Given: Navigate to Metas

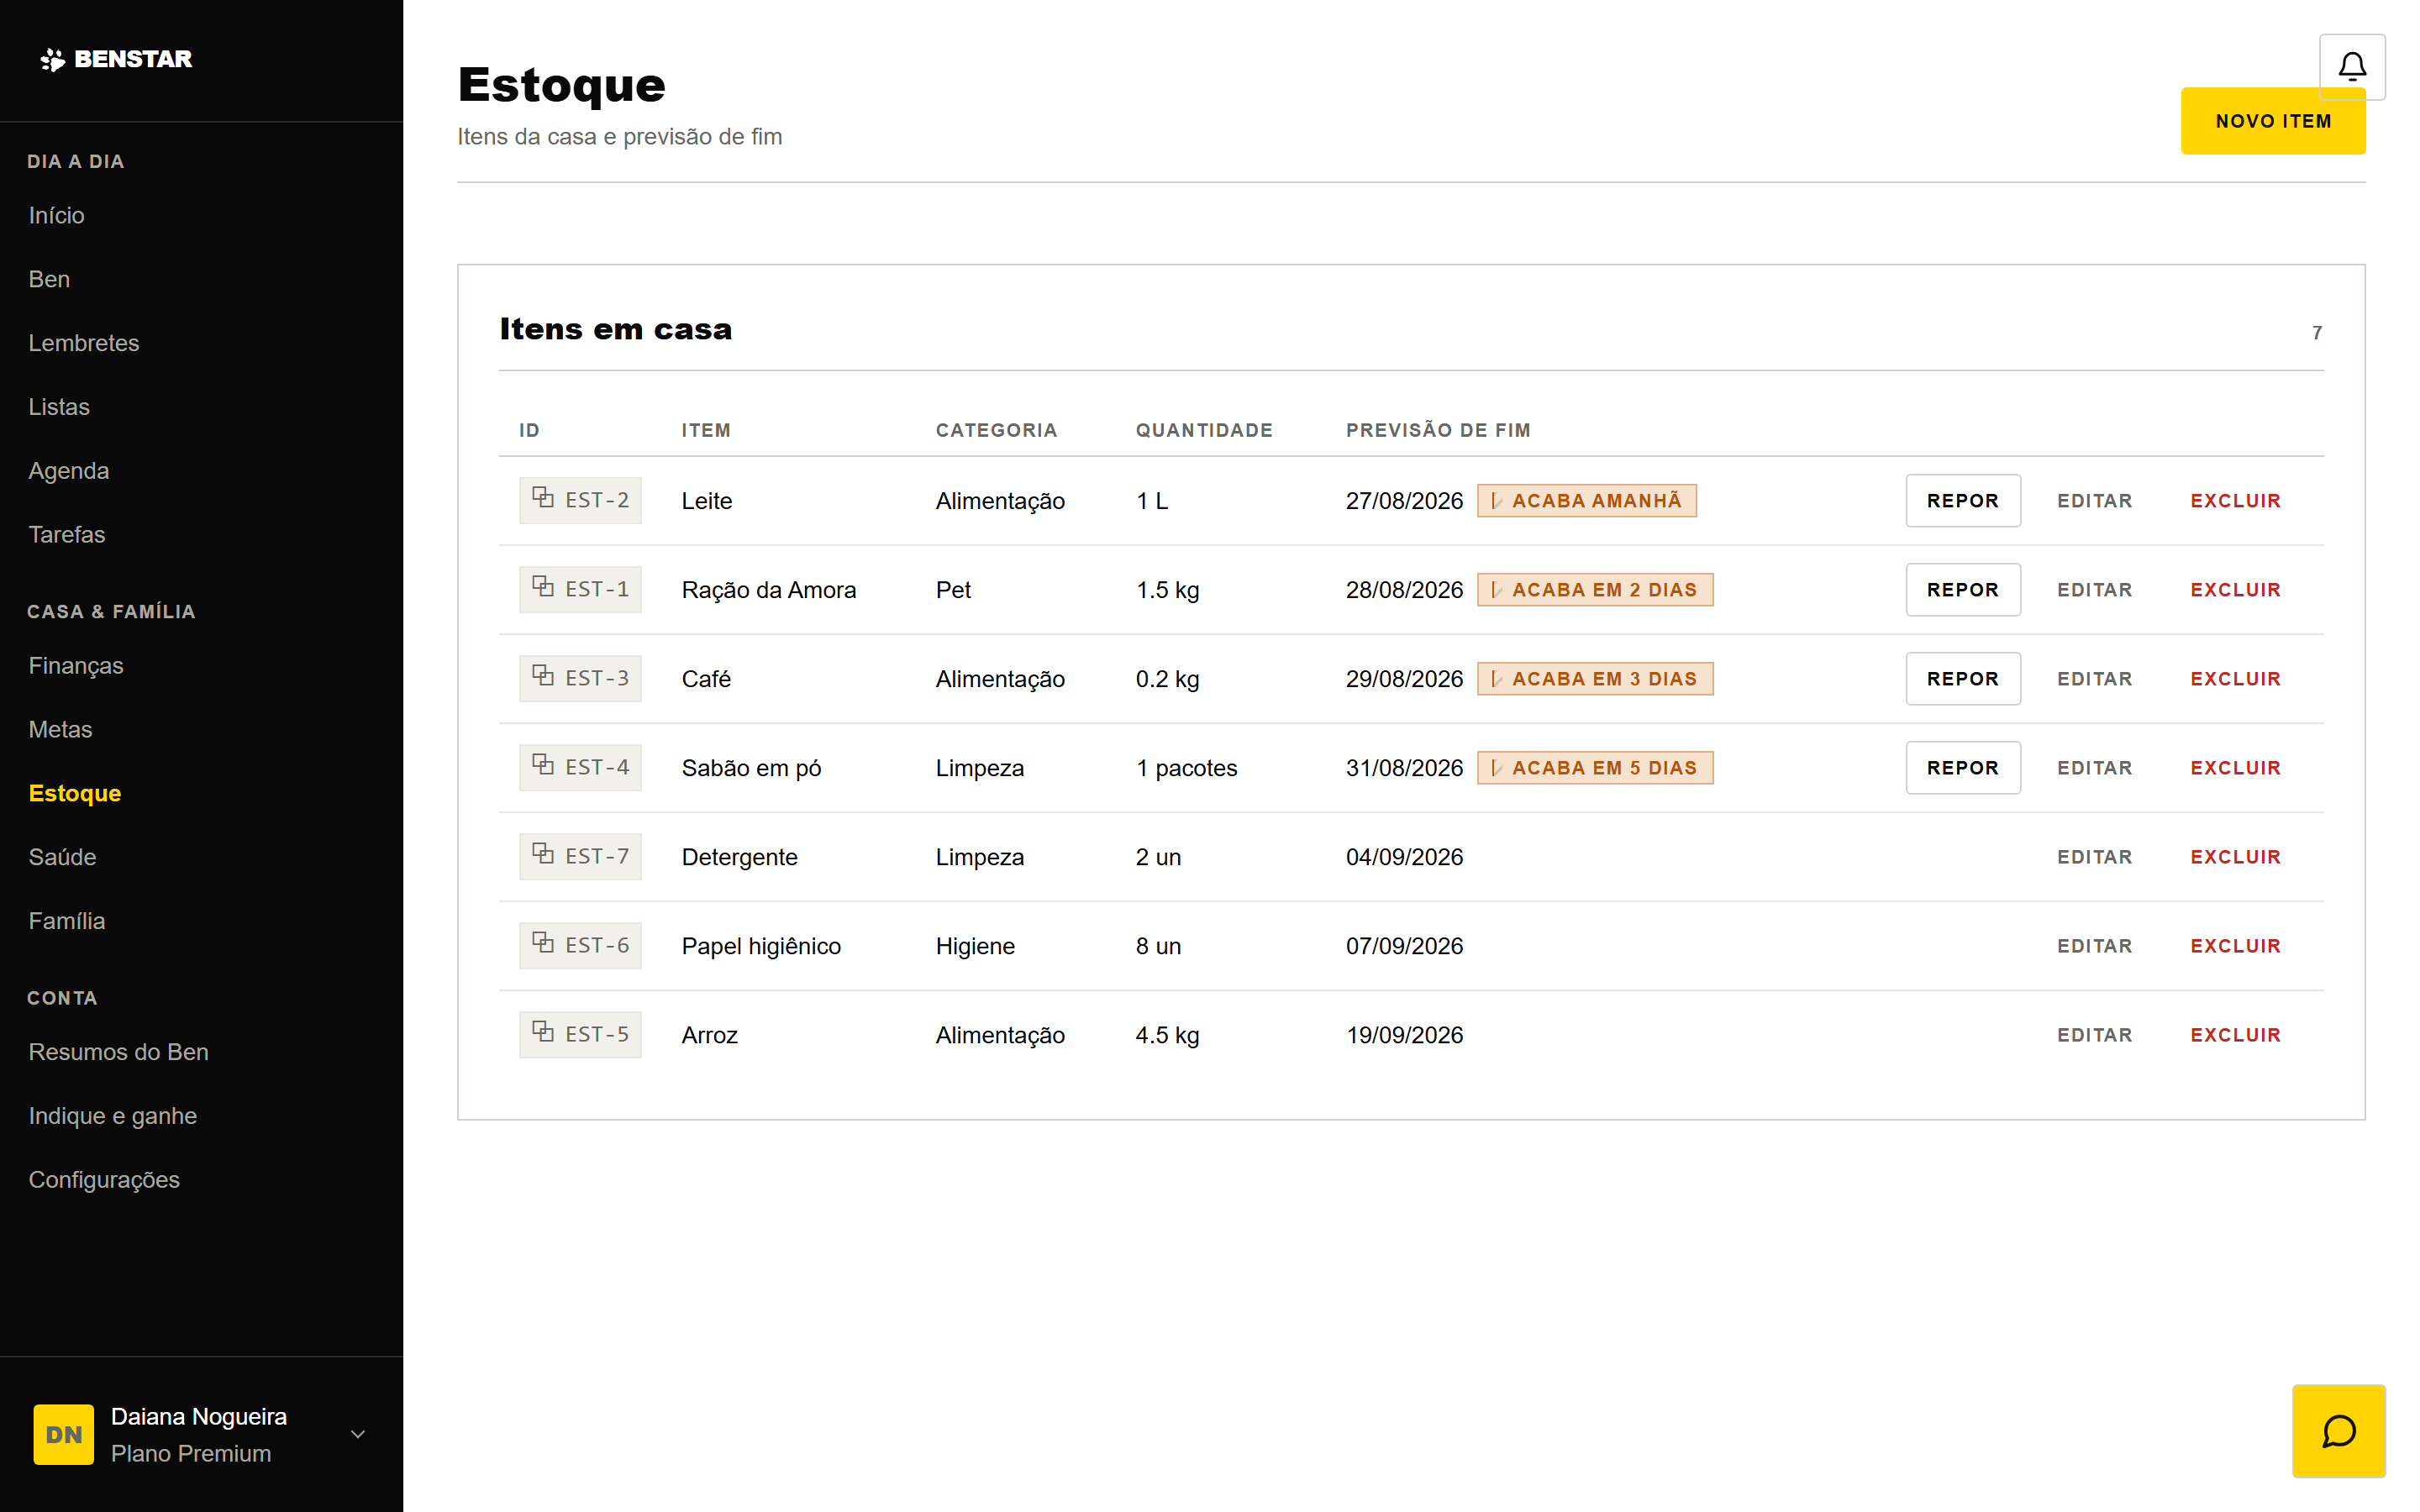Looking at the screenshot, I should coord(60,729).
